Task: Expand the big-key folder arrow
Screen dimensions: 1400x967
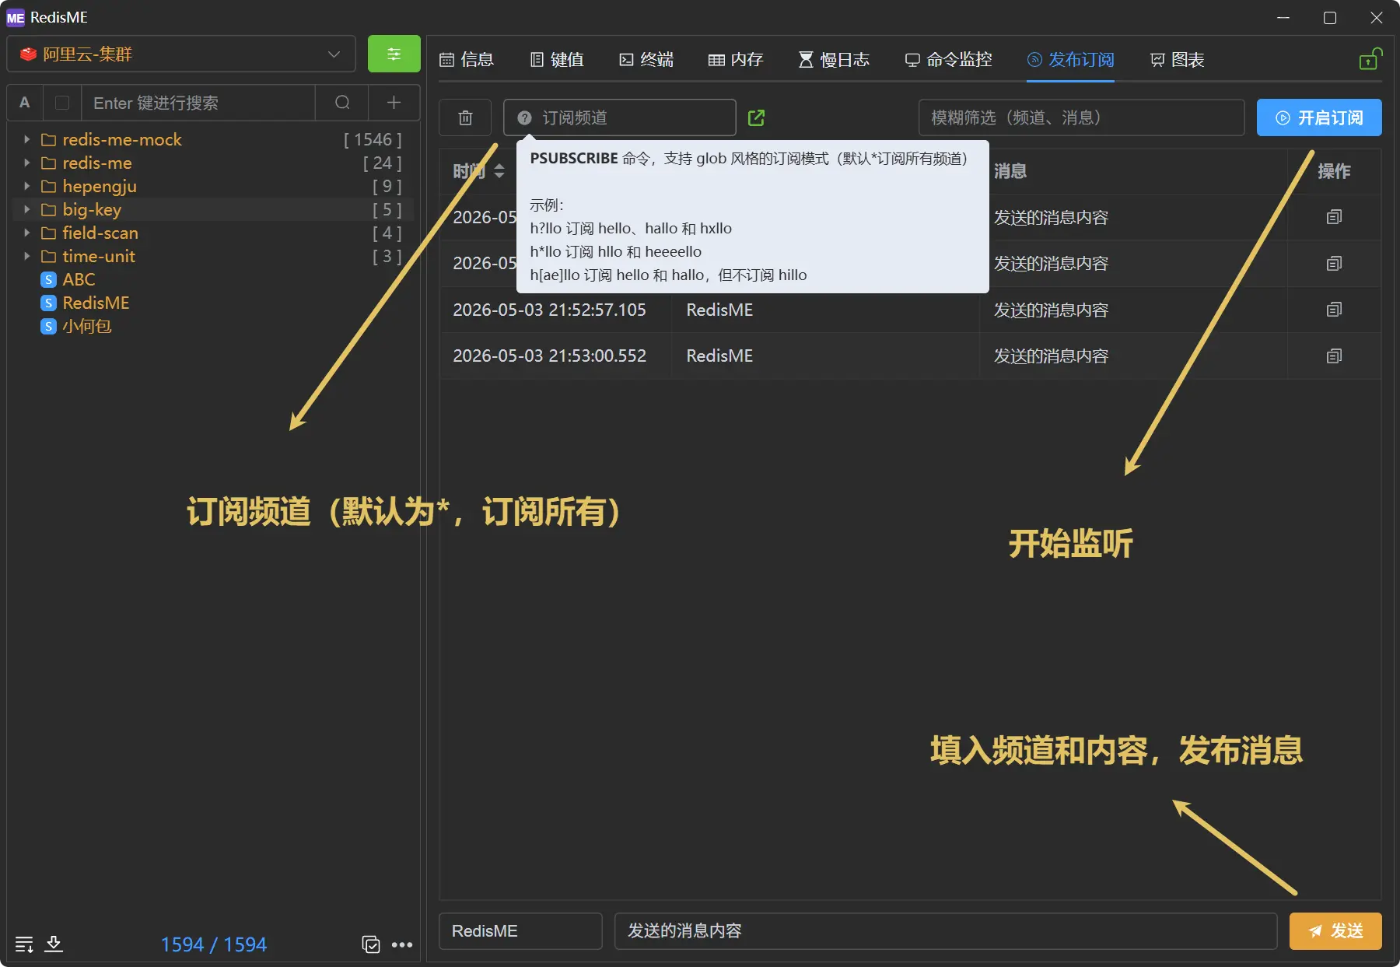Action: tap(26, 209)
